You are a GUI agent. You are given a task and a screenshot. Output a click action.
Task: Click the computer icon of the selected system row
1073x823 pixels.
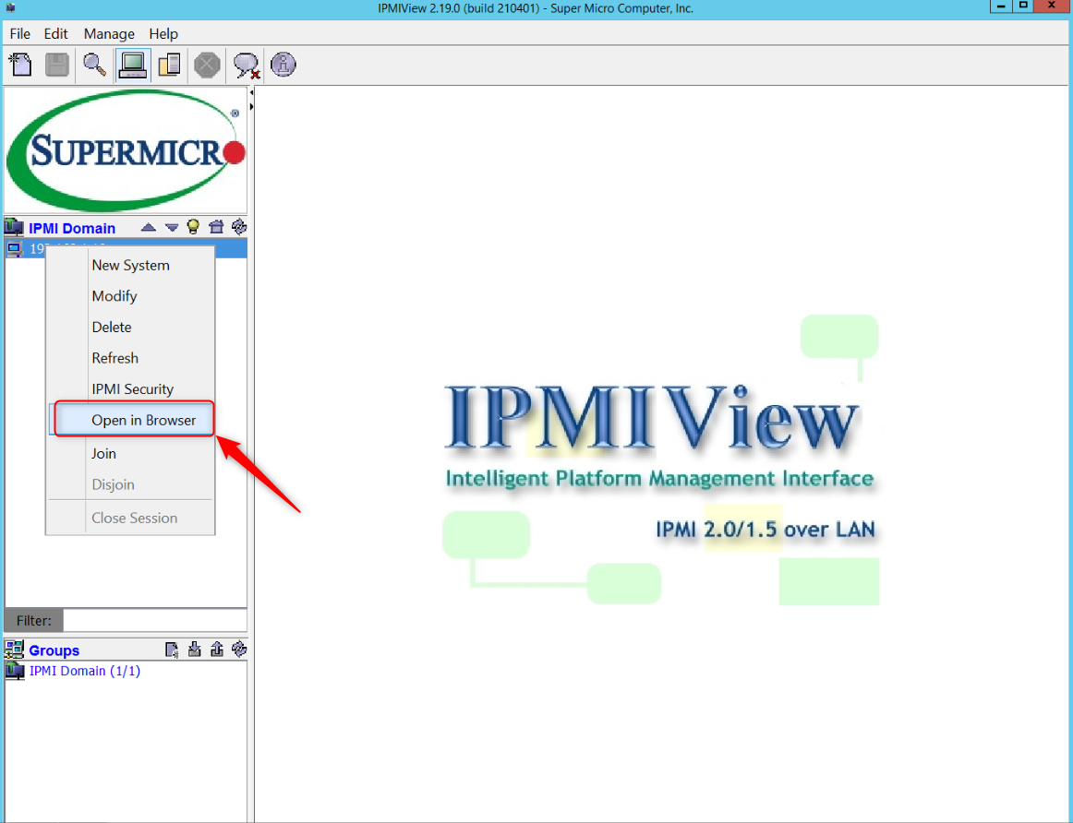pos(15,249)
